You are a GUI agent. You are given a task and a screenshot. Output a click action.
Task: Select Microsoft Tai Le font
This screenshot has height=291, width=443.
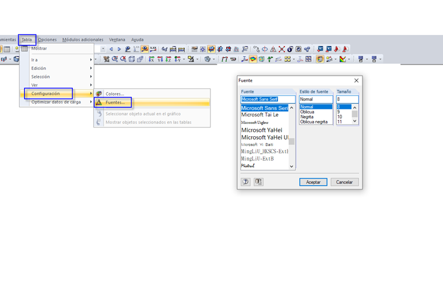coord(260,115)
